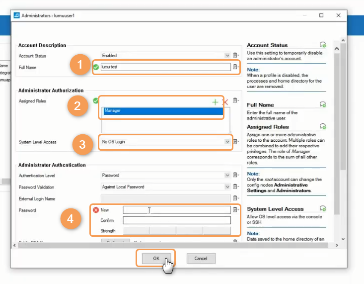The width and height of the screenshot is (364, 284).
Task: Open the System Level Access dropdown
Action: [x=227, y=142]
